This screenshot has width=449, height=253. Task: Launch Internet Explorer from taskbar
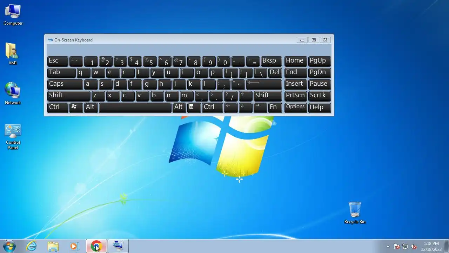coord(32,246)
